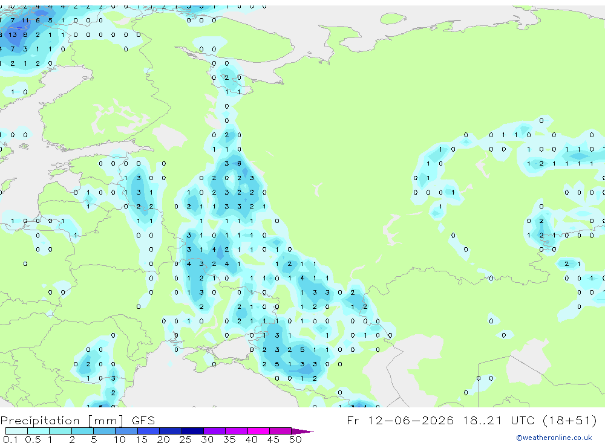Pick the 10–15 mm legend color swatch
Screen dimensions: 605x443
126,431
